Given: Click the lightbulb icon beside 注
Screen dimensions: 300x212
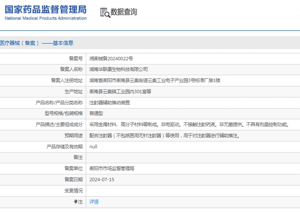Looking at the screenshot, I should 76,202.
